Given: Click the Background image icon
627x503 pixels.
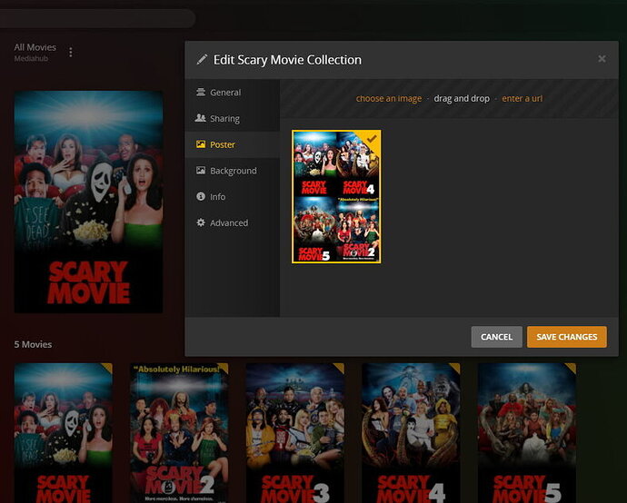Looking at the screenshot, I should point(201,171).
